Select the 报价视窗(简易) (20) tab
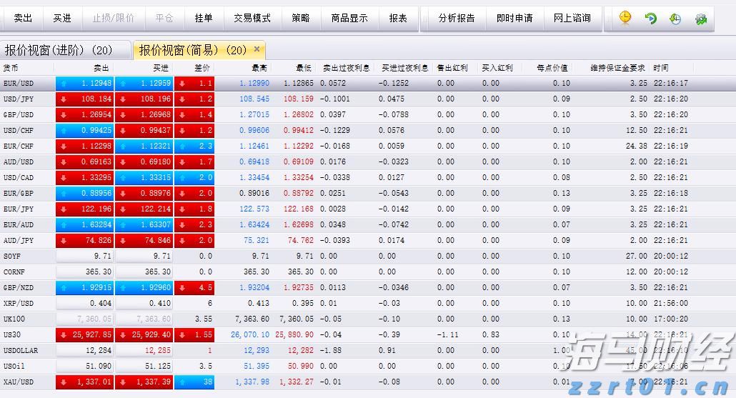736x398 pixels. [192, 50]
